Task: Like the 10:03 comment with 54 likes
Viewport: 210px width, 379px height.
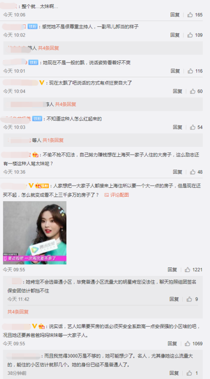Action: 192,127
